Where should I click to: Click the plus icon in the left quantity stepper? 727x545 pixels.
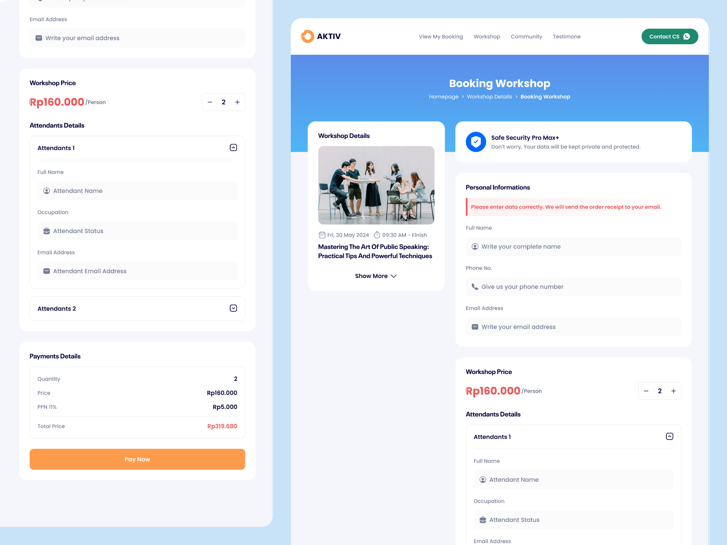click(237, 102)
